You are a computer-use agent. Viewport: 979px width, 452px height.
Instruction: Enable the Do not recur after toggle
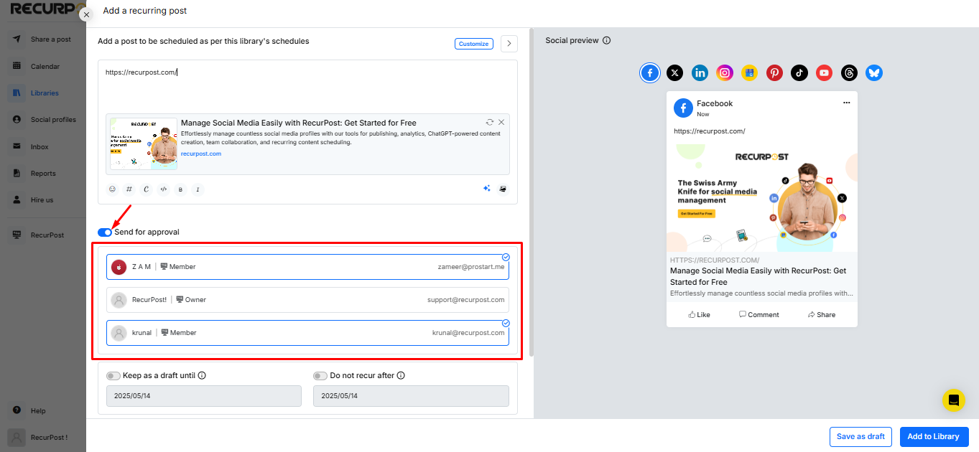click(320, 376)
